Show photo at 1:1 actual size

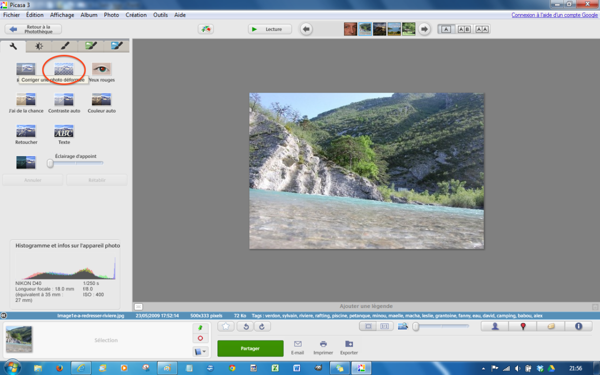click(384, 326)
